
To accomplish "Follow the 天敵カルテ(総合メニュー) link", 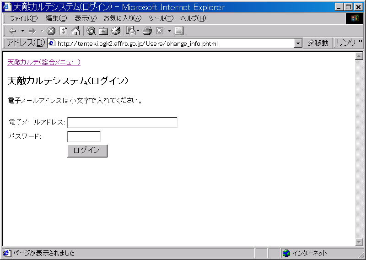I will (x=44, y=62).
